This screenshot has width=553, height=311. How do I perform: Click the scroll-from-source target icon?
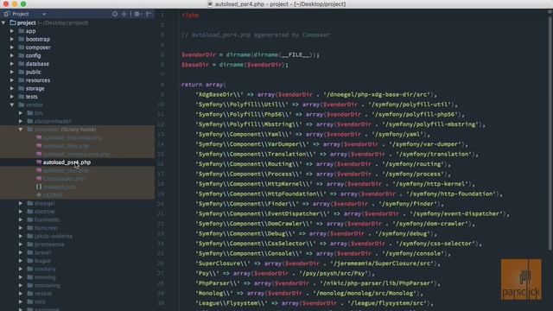[115, 14]
